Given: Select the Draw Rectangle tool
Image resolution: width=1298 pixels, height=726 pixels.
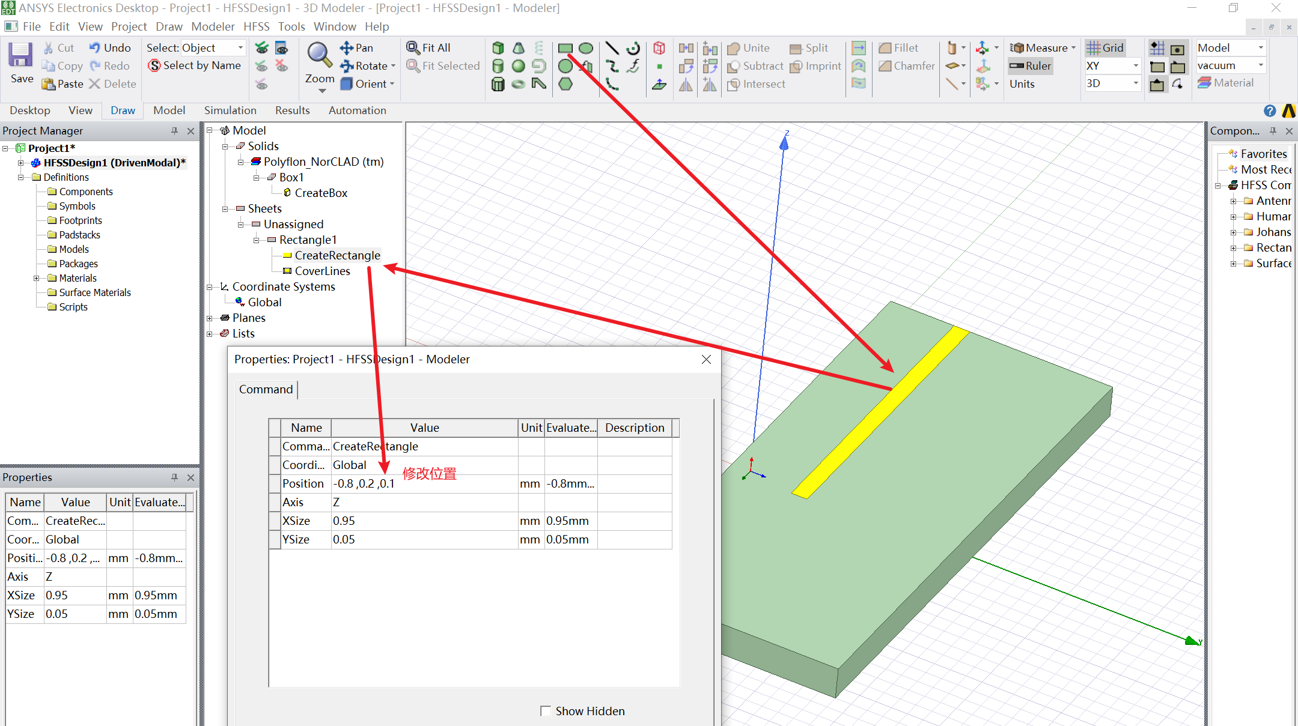Looking at the screenshot, I should coord(565,48).
